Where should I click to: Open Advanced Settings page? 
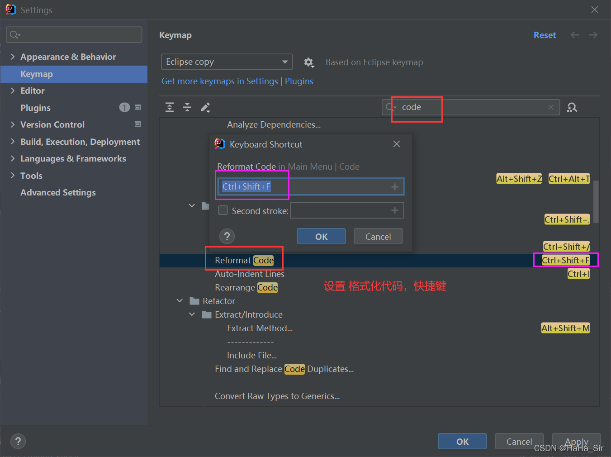58,192
